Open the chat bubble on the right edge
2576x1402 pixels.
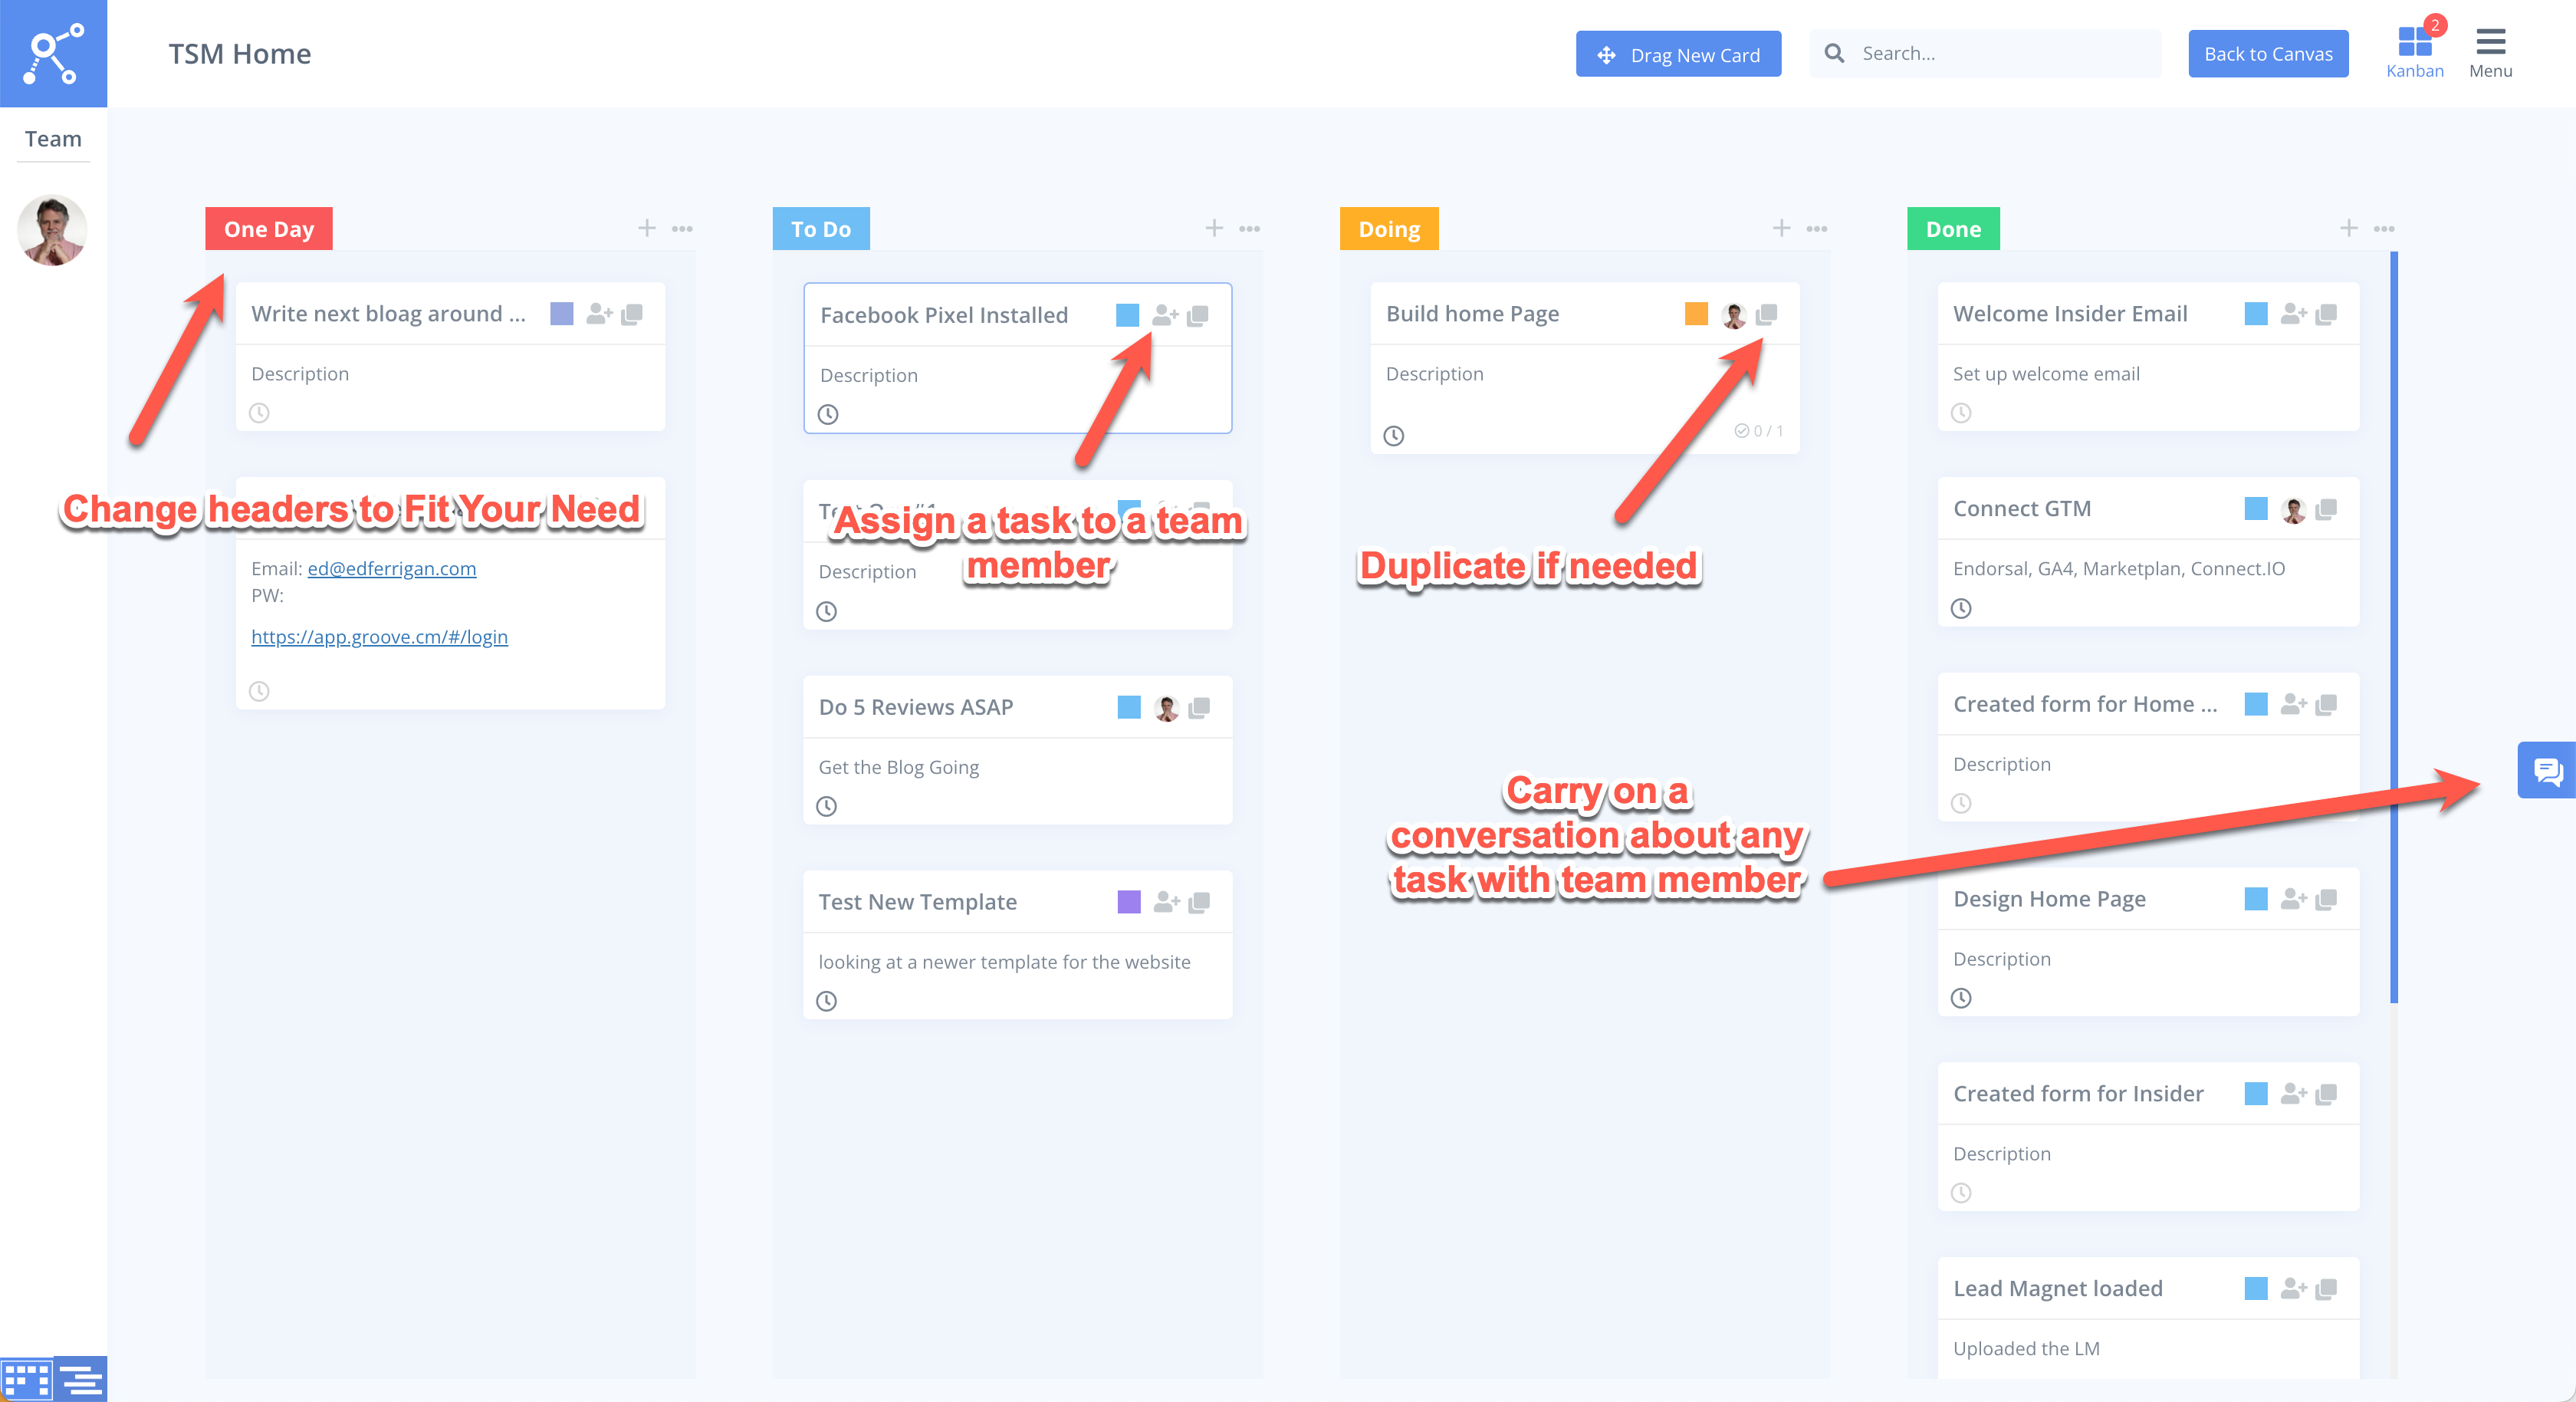(2546, 771)
